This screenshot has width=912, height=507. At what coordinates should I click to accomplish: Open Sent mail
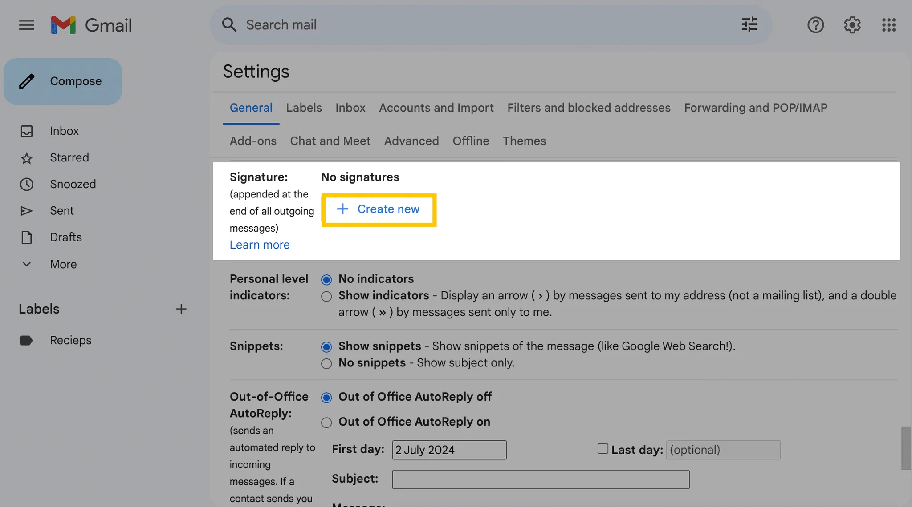[x=62, y=211]
